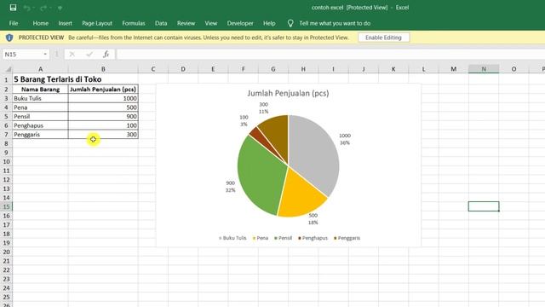This screenshot has height=307, width=545.
Task: Click the lightbulb Tell me icon
Action: pos(290,23)
